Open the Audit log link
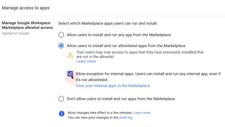 click(x=126, y=117)
